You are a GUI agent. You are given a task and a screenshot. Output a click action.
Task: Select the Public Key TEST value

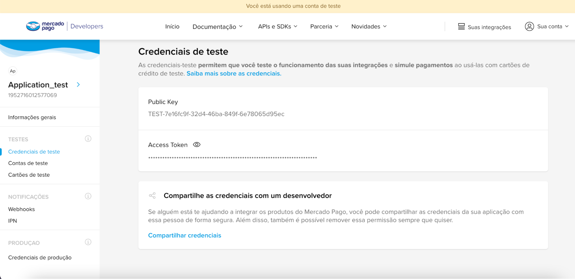(216, 114)
